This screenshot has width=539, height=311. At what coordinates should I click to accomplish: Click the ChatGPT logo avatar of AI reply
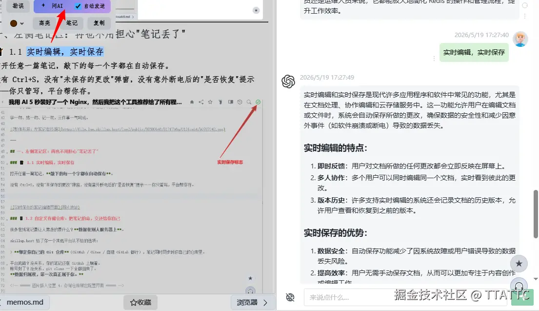click(x=288, y=82)
